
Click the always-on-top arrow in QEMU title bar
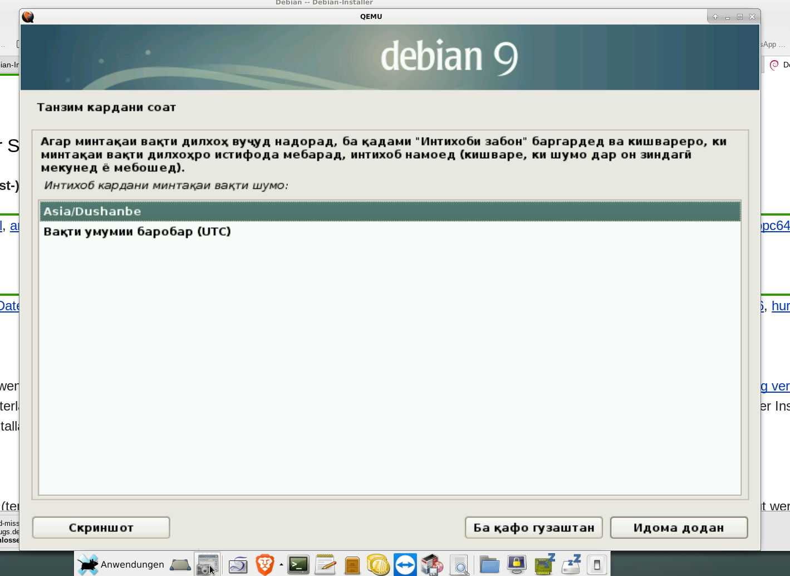[x=715, y=17]
